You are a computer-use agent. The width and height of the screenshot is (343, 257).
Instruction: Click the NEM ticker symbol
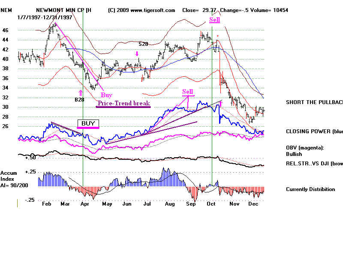pyautogui.click(x=6, y=10)
